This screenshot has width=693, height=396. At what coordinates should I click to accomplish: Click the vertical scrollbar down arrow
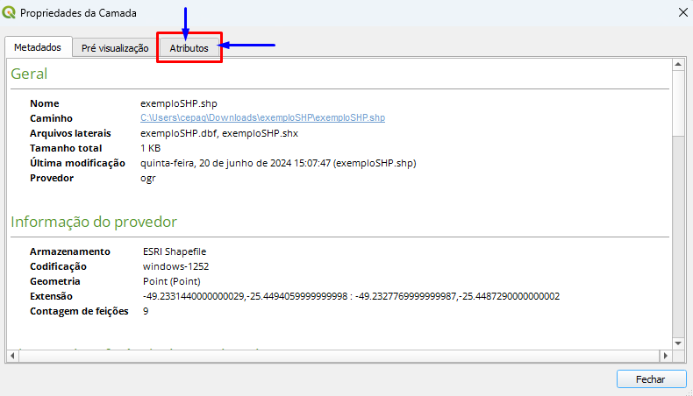pos(678,343)
